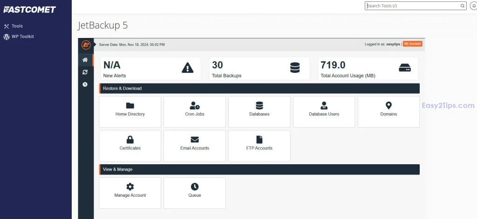477x219 pixels.
Task: Open the Certificates tile
Action: tap(130, 146)
